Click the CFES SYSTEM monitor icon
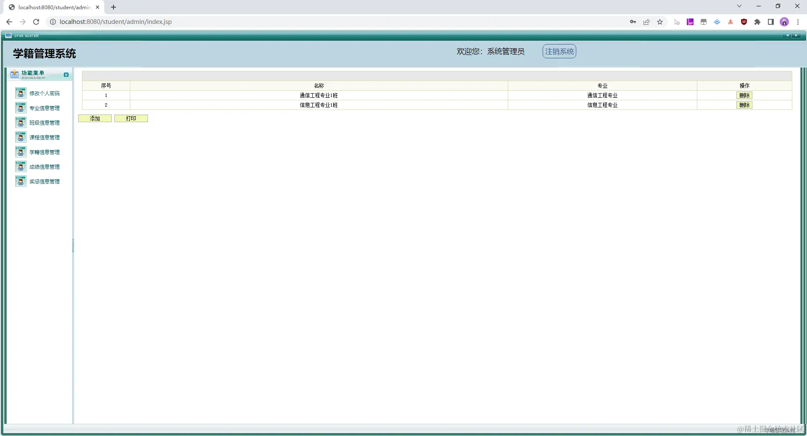 8,36
